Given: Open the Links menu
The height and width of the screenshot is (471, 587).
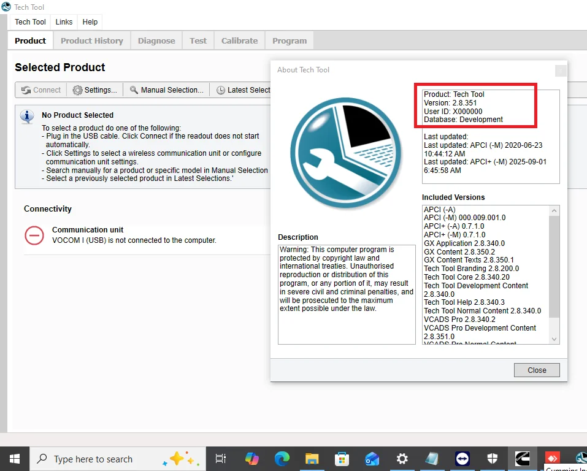Looking at the screenshot, I should click(x=64, y=22).
